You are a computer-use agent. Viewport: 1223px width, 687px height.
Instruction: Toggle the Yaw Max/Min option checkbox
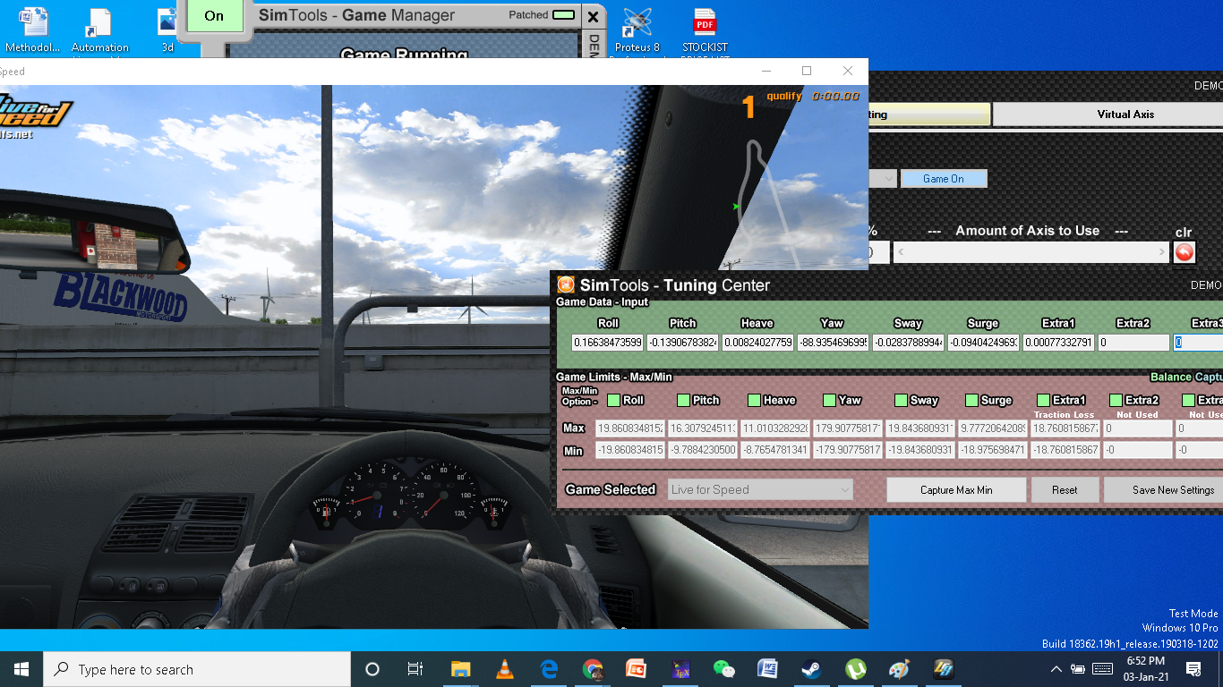click(829, 400)
